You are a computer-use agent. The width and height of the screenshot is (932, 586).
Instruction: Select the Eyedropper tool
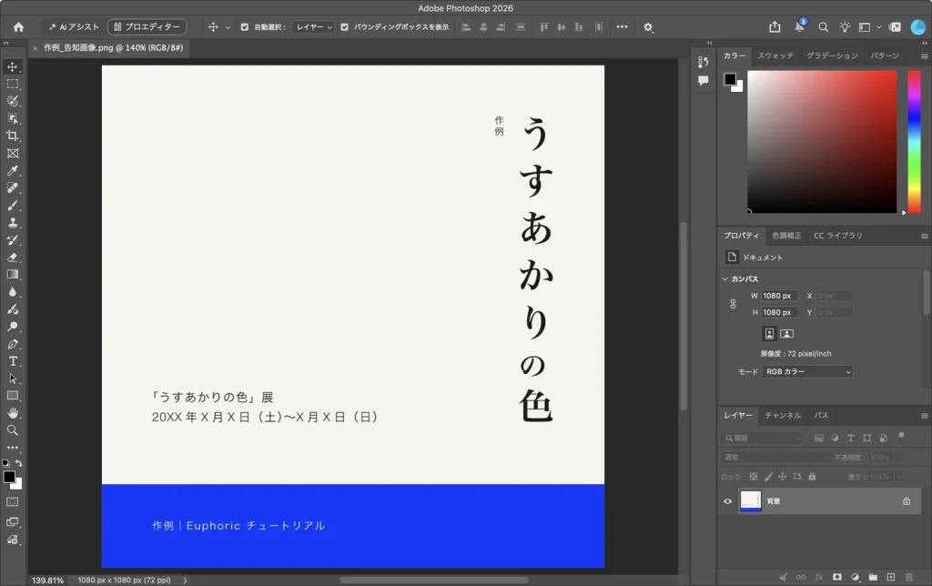coord(13,170)
